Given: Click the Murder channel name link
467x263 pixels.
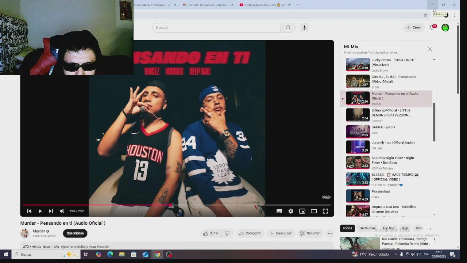Looking at the screenshot, I should coord(39,231).
